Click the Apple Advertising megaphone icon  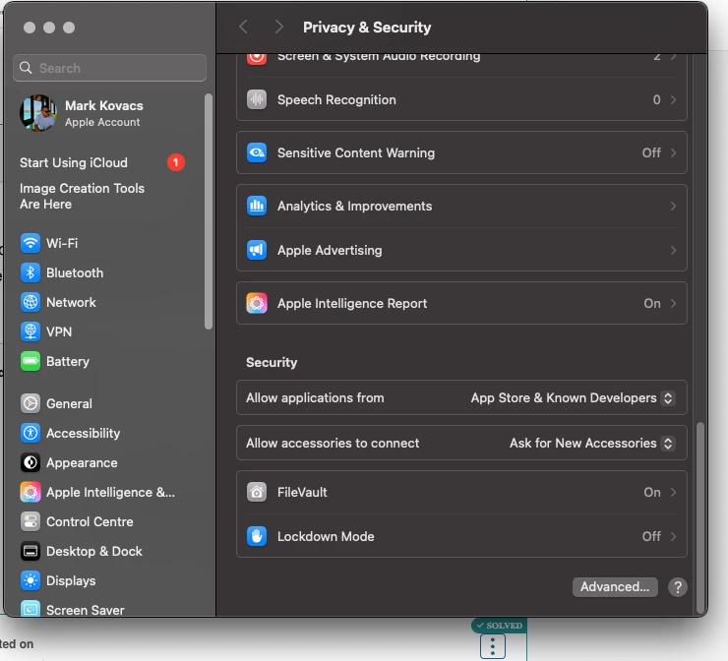(257, 250)
